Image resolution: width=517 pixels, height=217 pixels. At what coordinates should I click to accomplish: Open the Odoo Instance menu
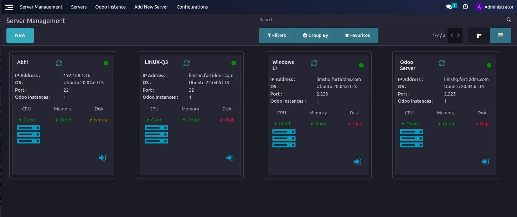tap(110, 7)
